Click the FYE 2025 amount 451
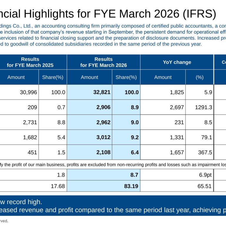The height and width of the screenshot is (226, 226). tap(32, 152)
